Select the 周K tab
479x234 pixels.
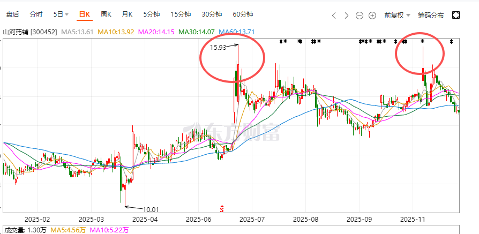pos(106,14)
